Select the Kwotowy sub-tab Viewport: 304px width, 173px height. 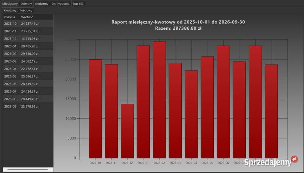10,10
